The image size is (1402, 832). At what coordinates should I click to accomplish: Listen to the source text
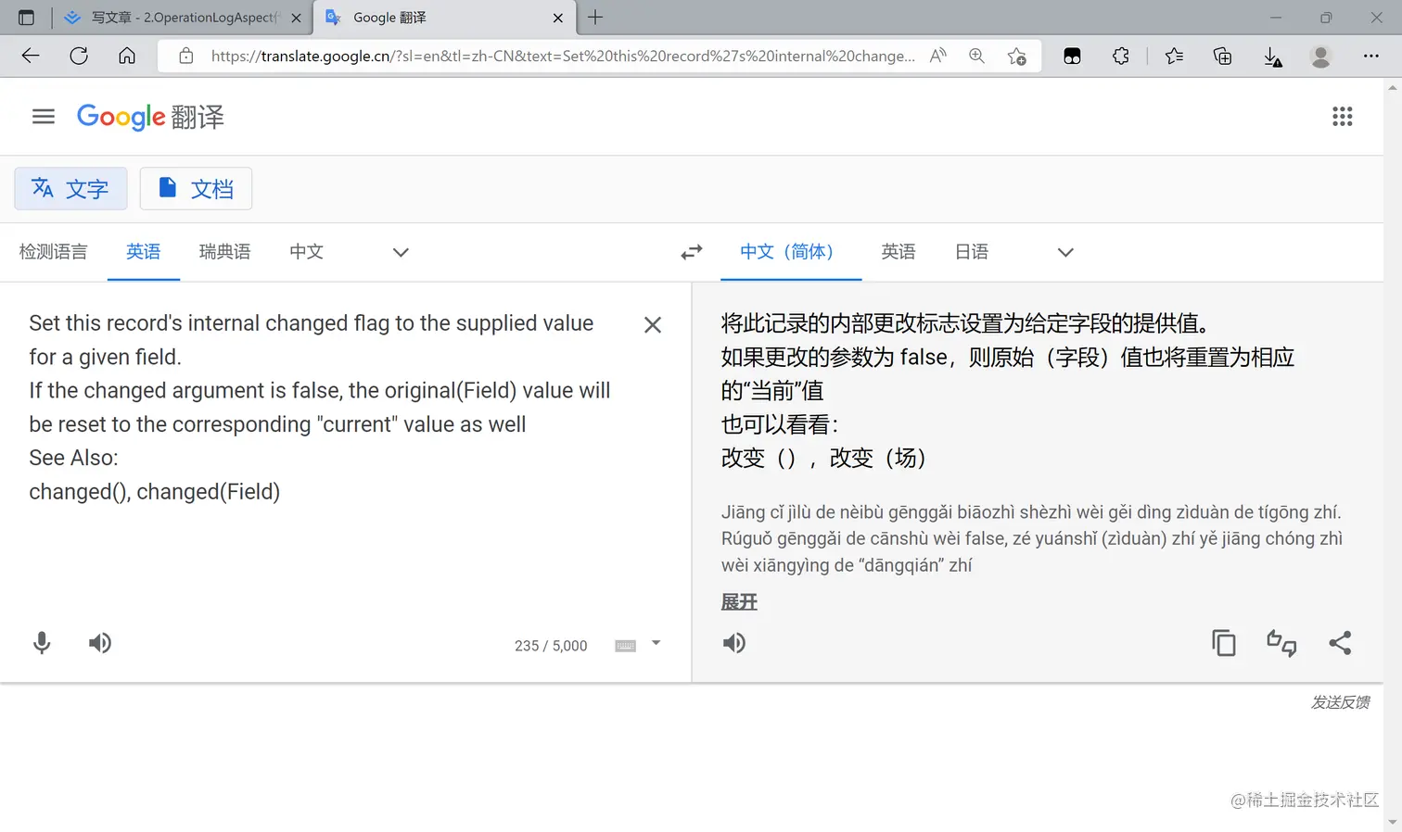[x=100, y=643]
